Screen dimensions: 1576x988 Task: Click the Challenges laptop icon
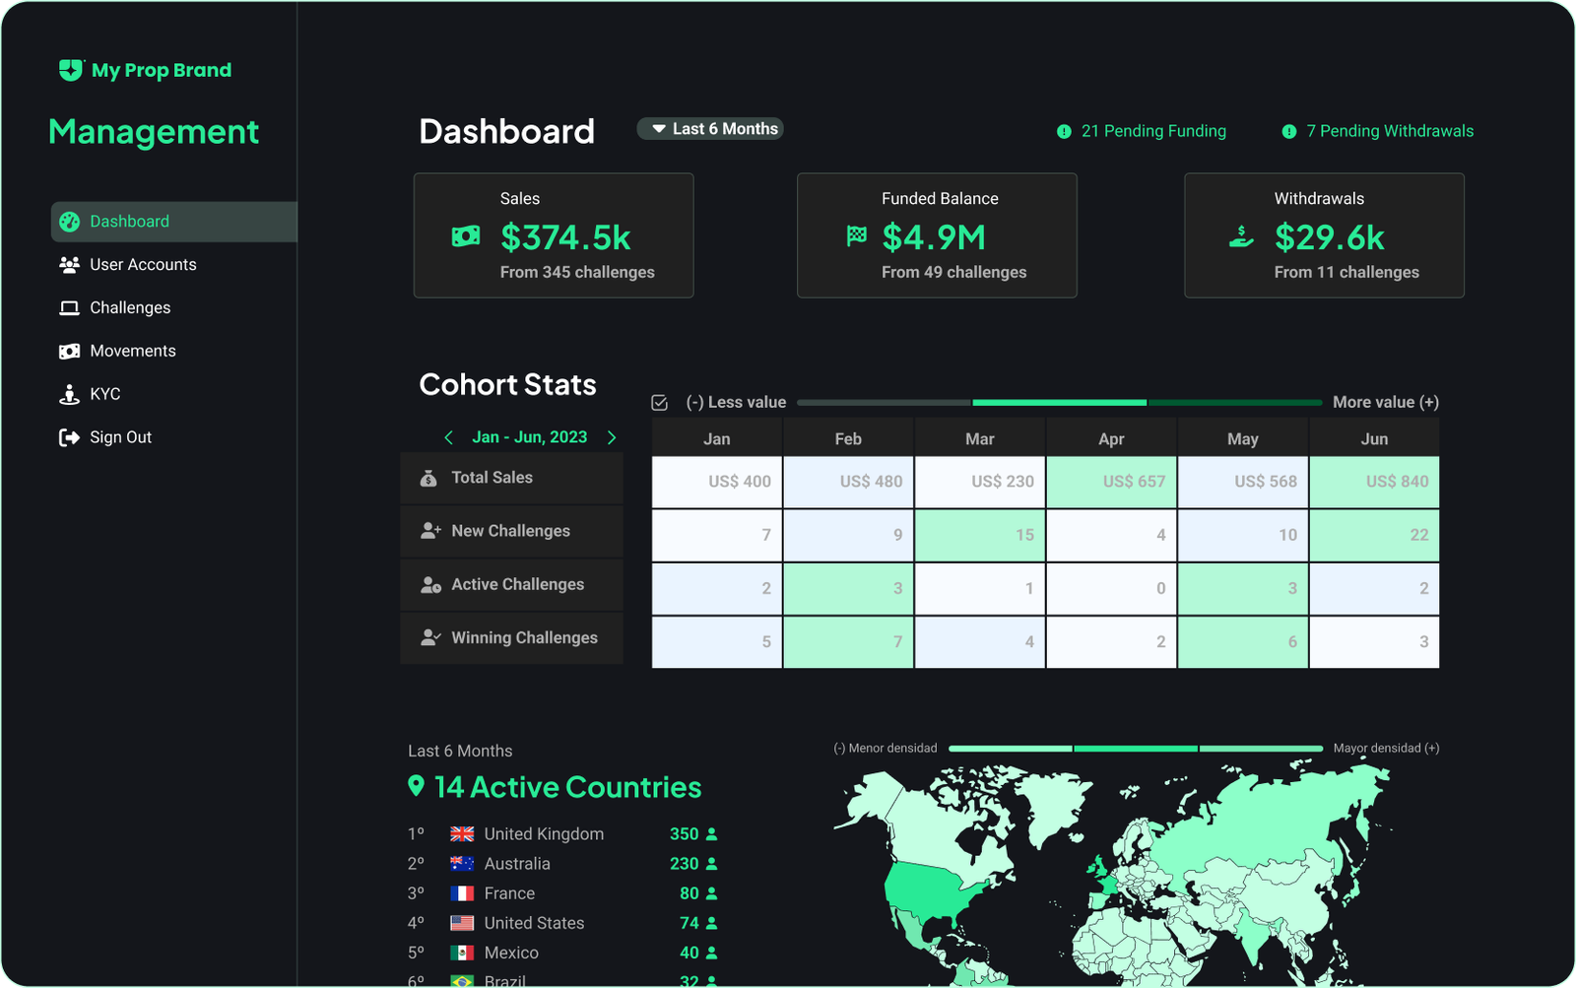(69, 308)
